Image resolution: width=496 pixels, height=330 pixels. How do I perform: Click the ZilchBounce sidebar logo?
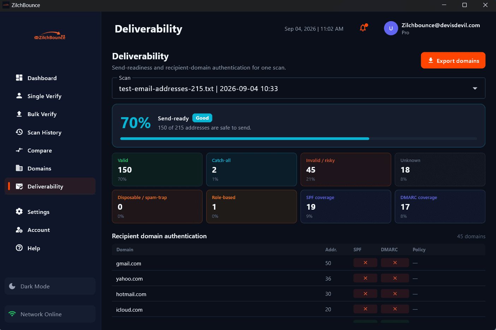click(x=50, y=36)
